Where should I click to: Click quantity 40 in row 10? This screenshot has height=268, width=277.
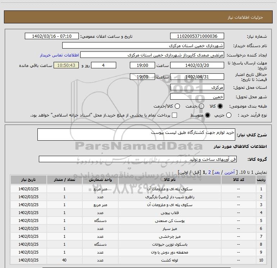point(64,260)
